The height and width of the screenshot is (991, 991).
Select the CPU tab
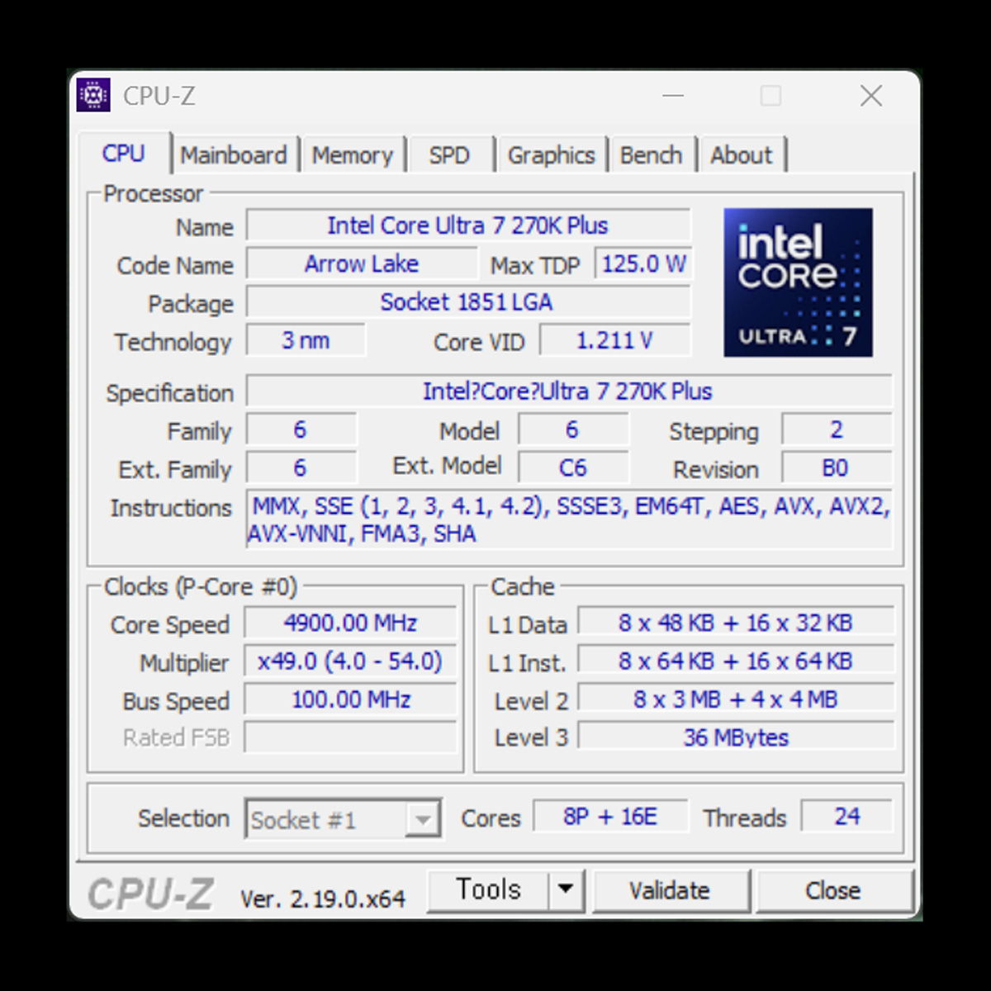[x=124, y=154]
